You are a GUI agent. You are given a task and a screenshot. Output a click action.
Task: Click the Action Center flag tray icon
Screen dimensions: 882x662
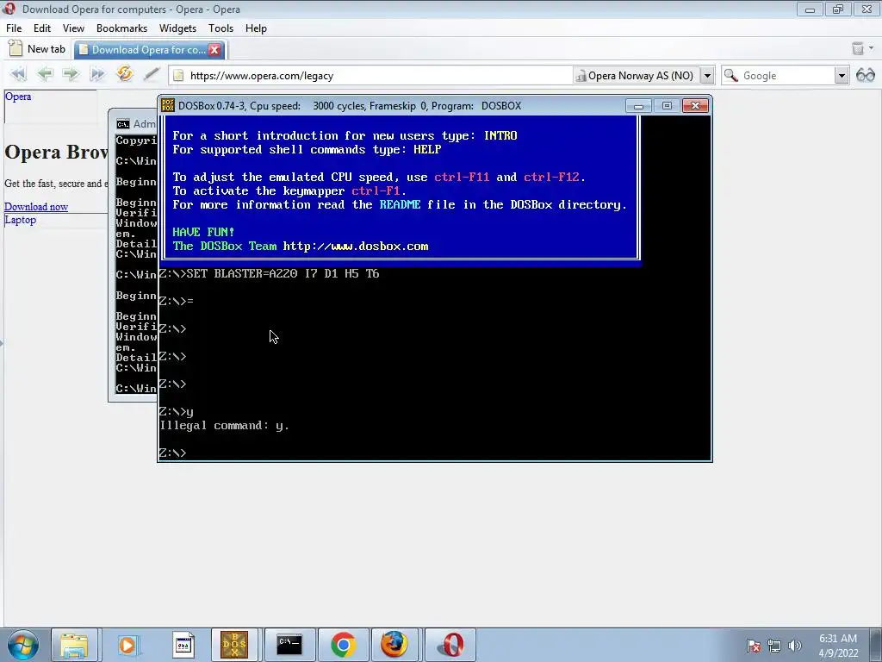pos(754,646)
